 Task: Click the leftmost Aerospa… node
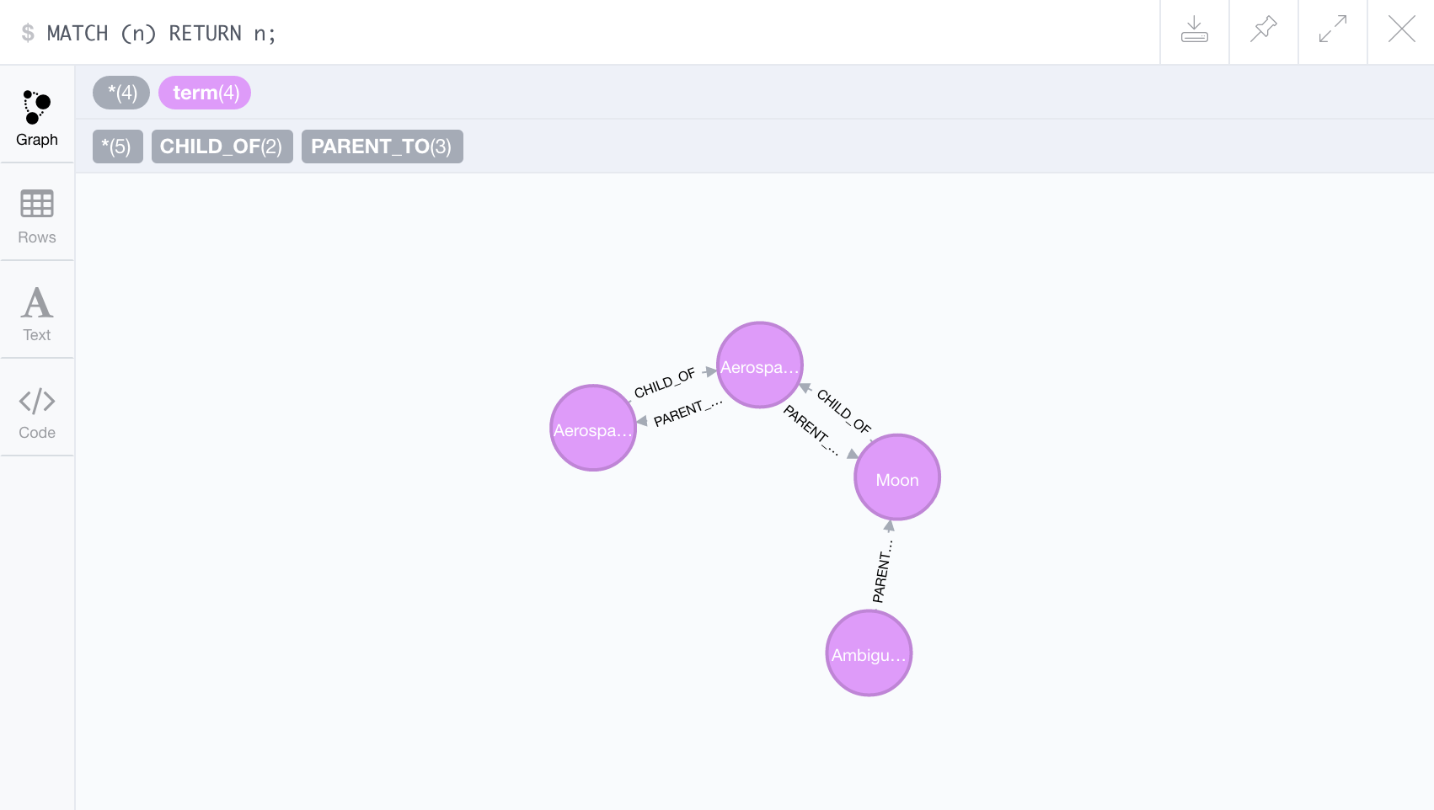(592, 428)
